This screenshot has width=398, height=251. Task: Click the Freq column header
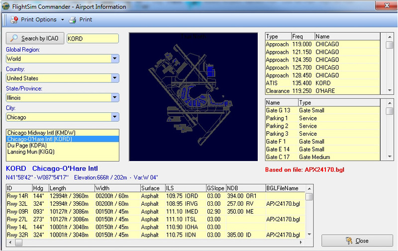(303, 36)
